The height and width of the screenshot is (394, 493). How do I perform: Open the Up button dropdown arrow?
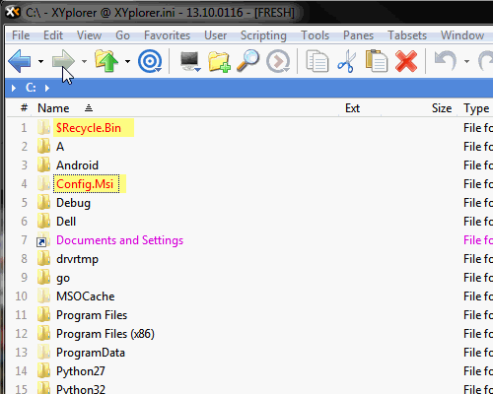coord(127,61)
